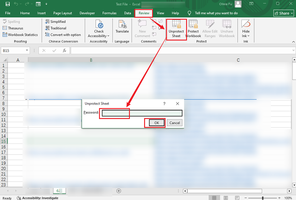
Task: Select row 15 header
Action: click(4, 141)
